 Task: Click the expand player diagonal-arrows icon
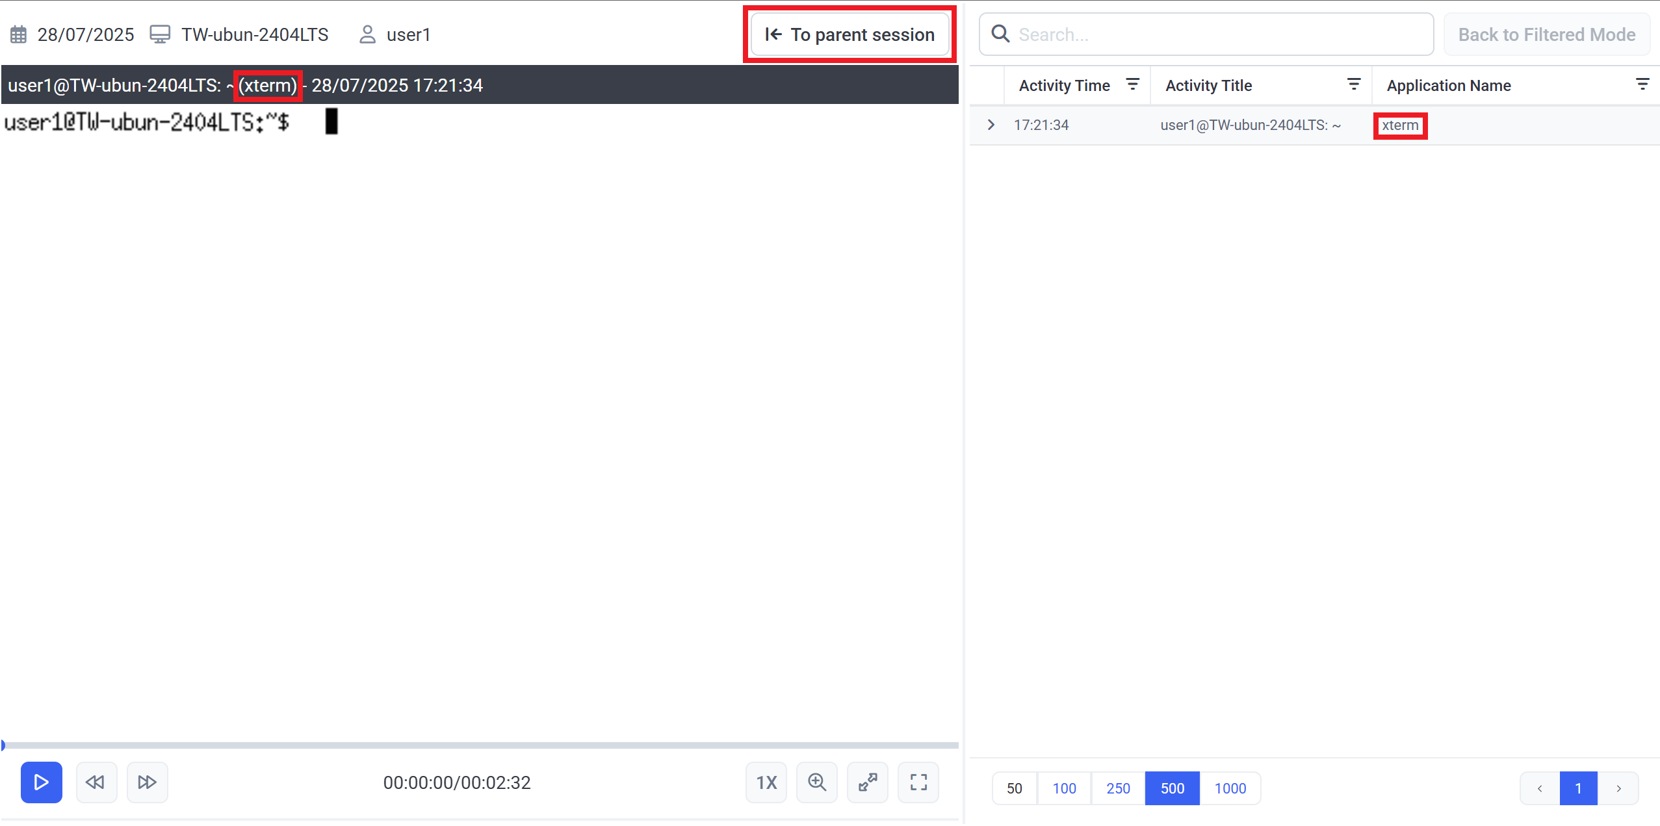pos(868,782)
